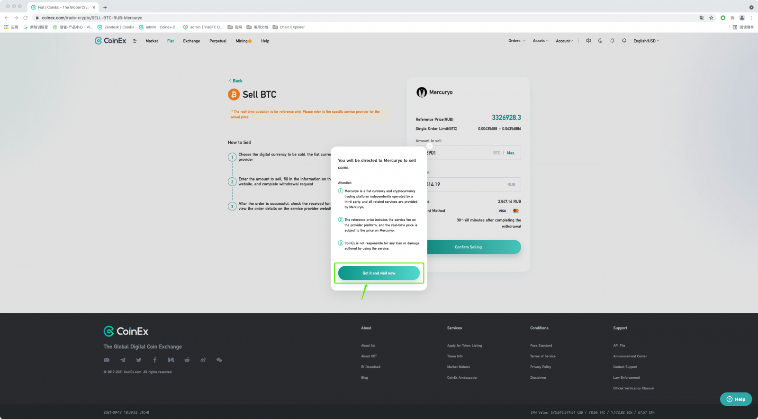The width and height of the screenshot is (758, 419).
Task: Click the footer email envelope icon
Action: pyautogui.click(x=107, y=360)
